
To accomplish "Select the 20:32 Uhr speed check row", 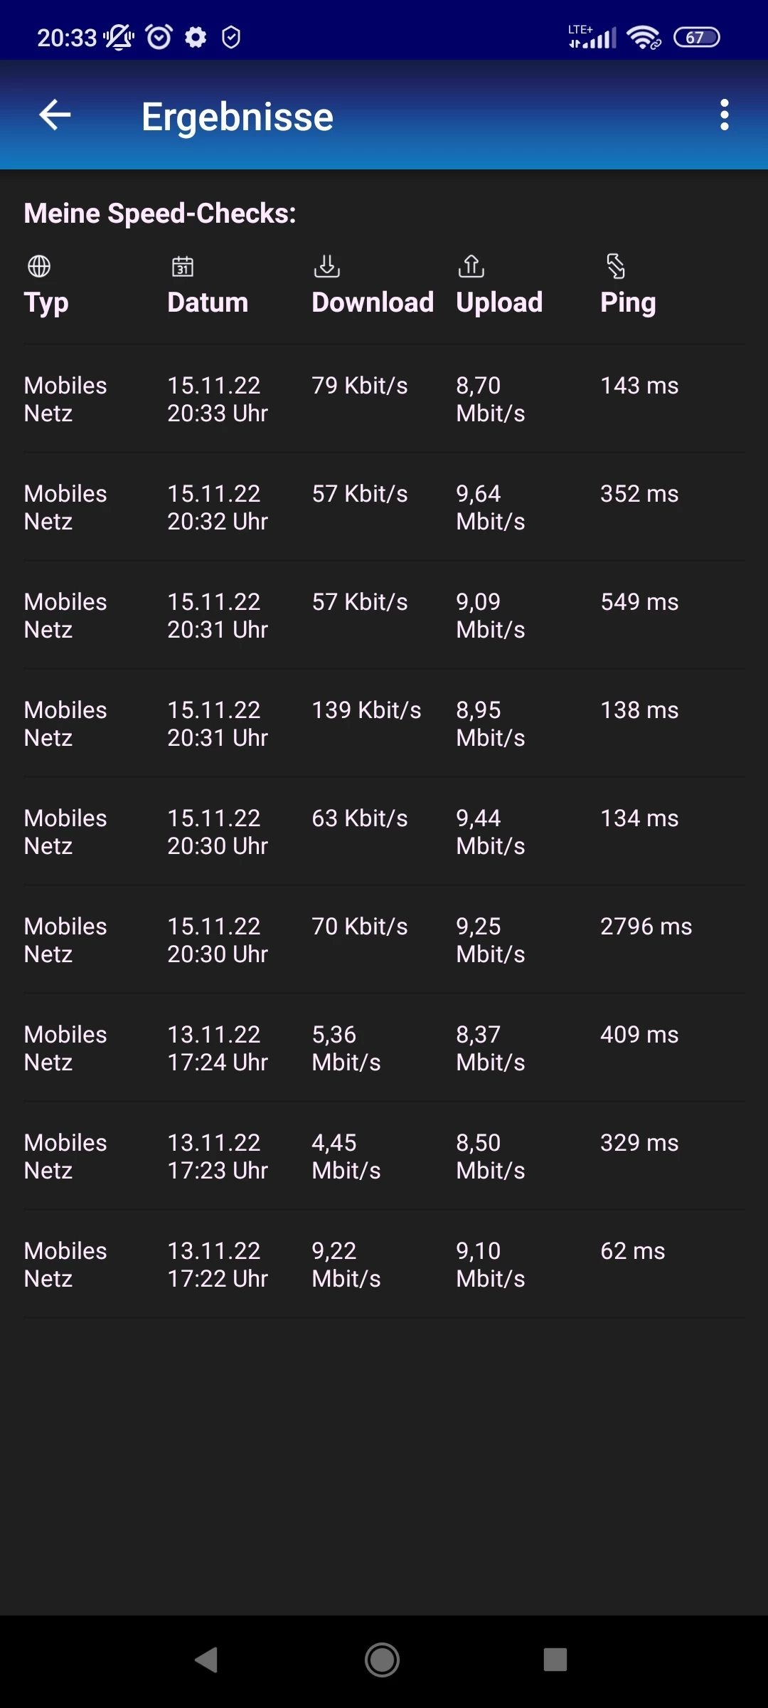I will click(384, 507).
